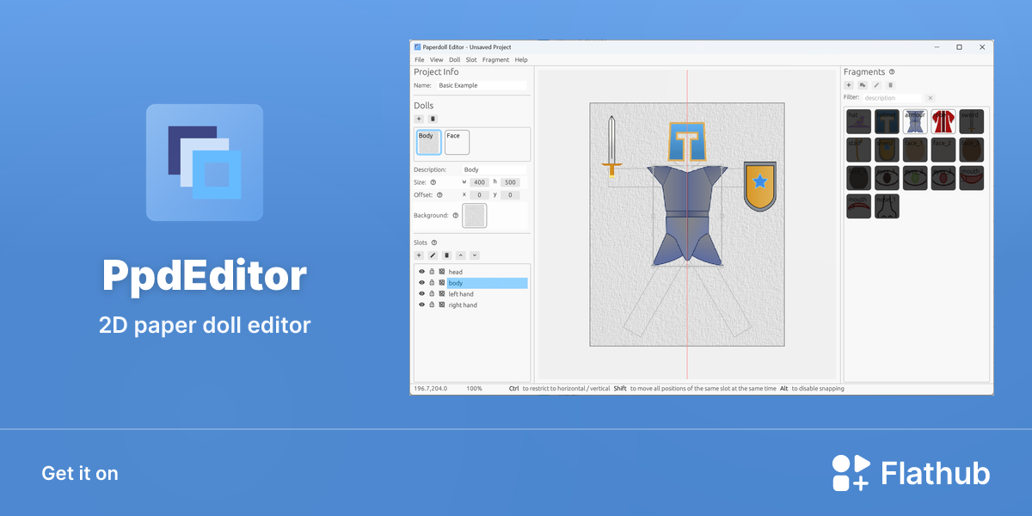Delete selected fragment using trash icon

(x=890, y=85)
